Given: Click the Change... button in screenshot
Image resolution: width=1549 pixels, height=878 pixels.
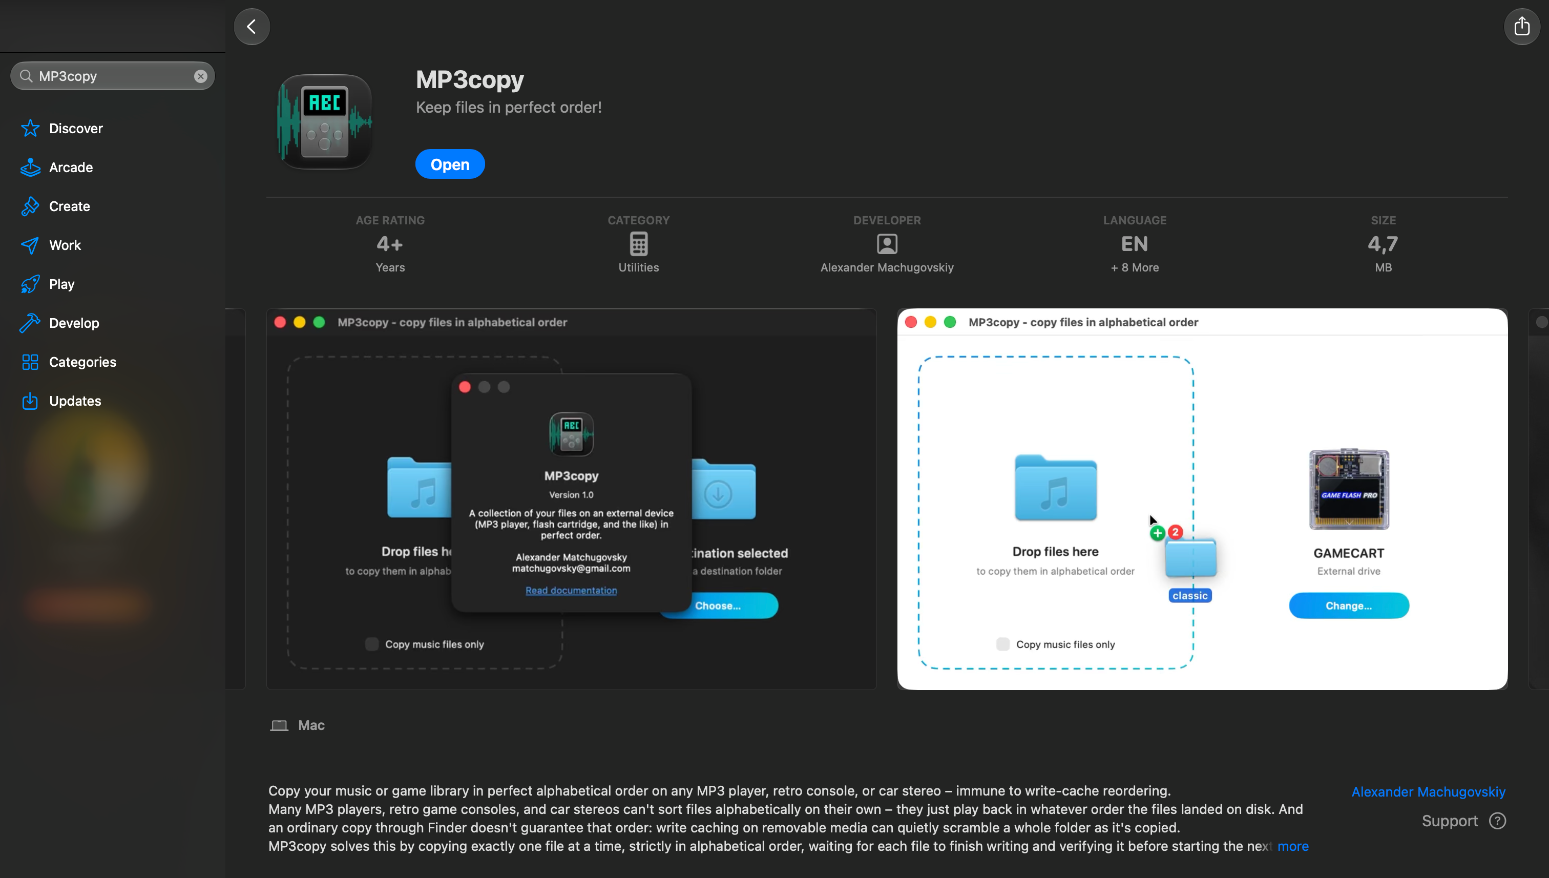Looking at the screenshot, I should pos(1349,605).
